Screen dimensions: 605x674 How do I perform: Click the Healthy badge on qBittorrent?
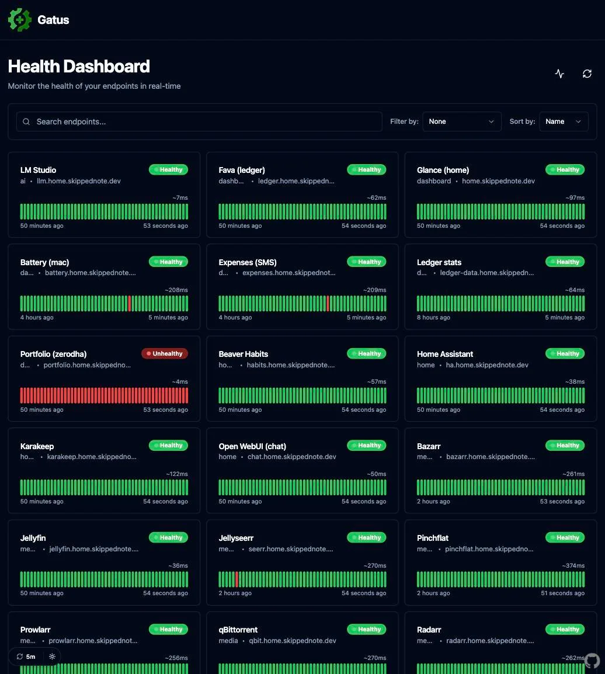tap(367, 629)
